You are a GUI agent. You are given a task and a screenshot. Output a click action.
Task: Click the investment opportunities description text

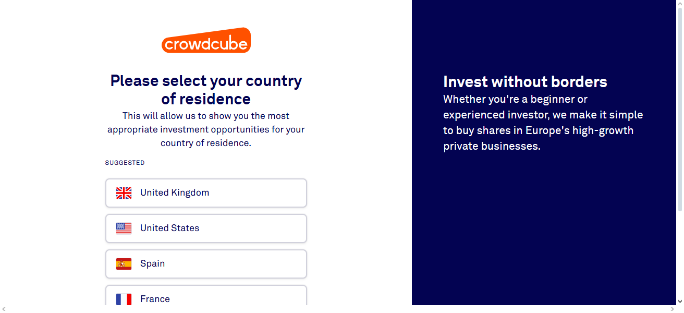click(x=206, y=129)
